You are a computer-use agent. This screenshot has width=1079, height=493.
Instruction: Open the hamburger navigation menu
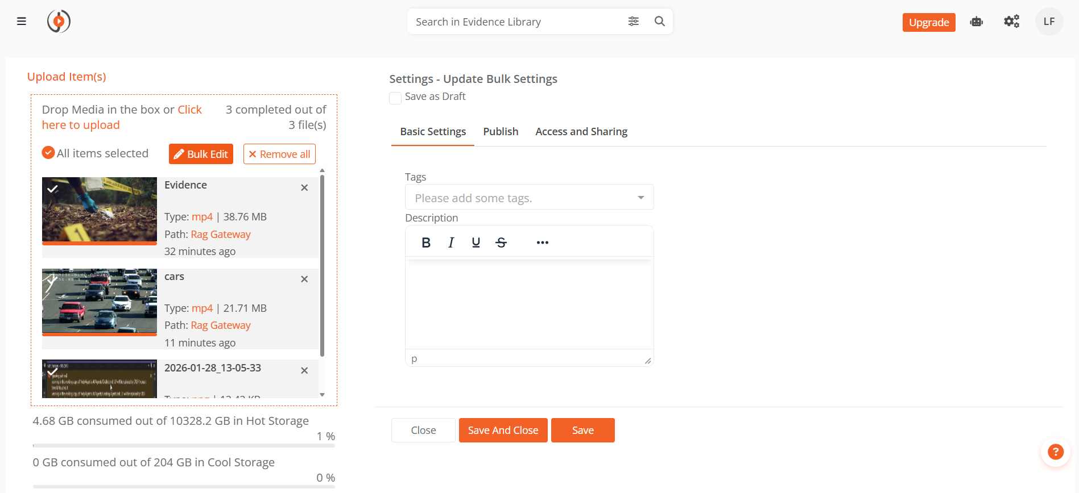(22, 22)
